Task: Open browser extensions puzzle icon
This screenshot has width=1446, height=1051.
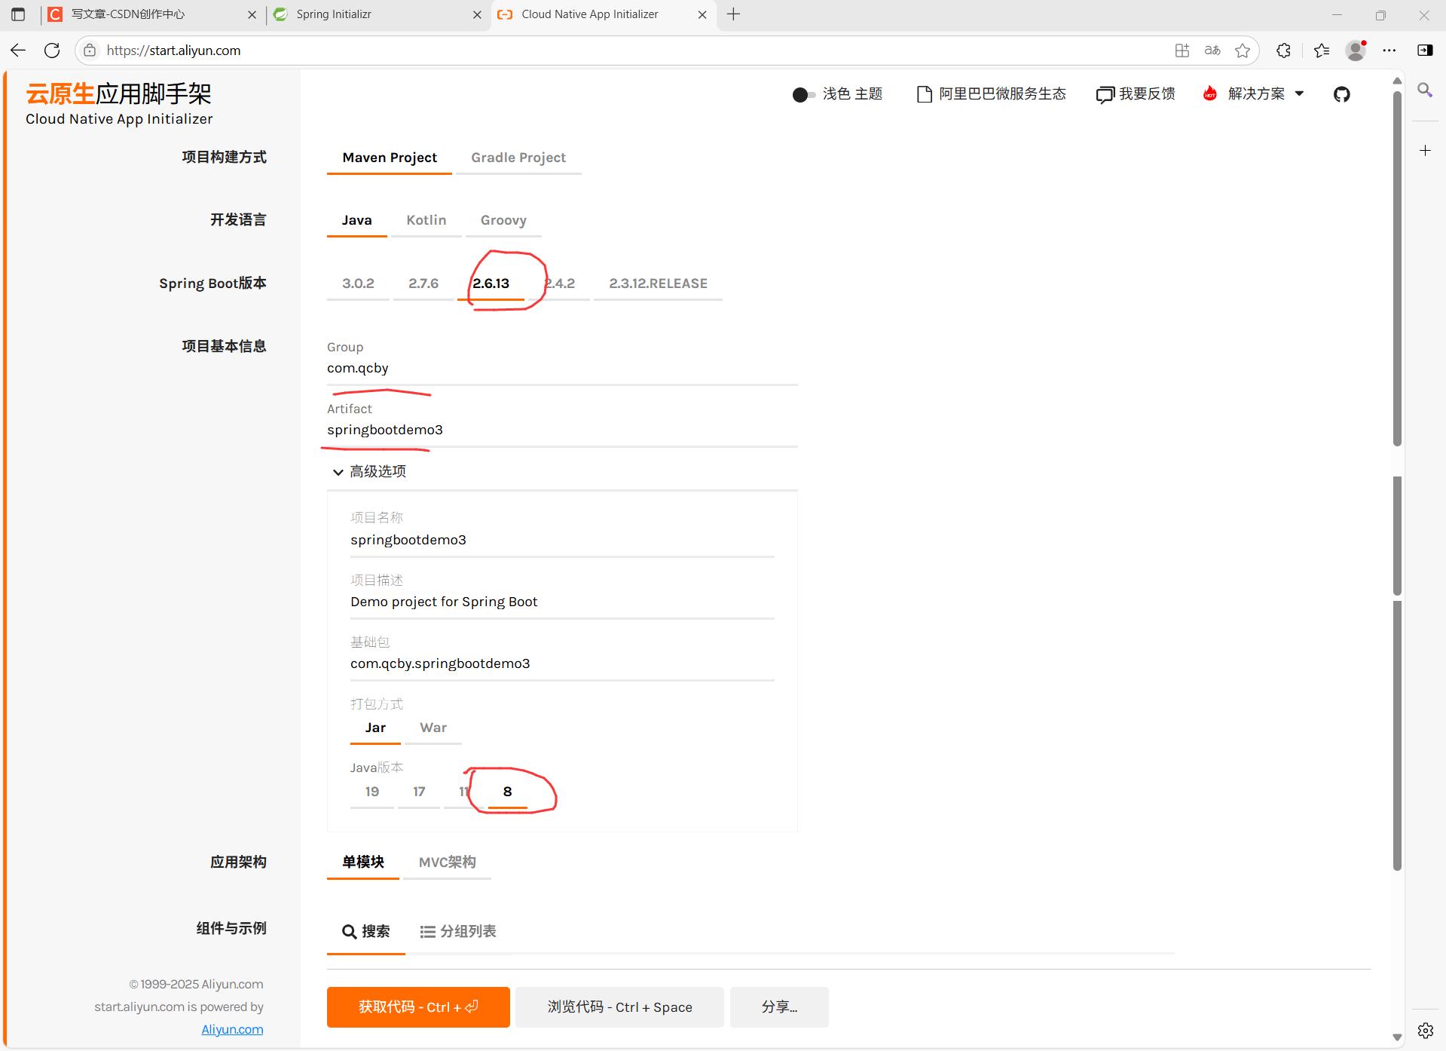Action: [x=1284, y=51]
